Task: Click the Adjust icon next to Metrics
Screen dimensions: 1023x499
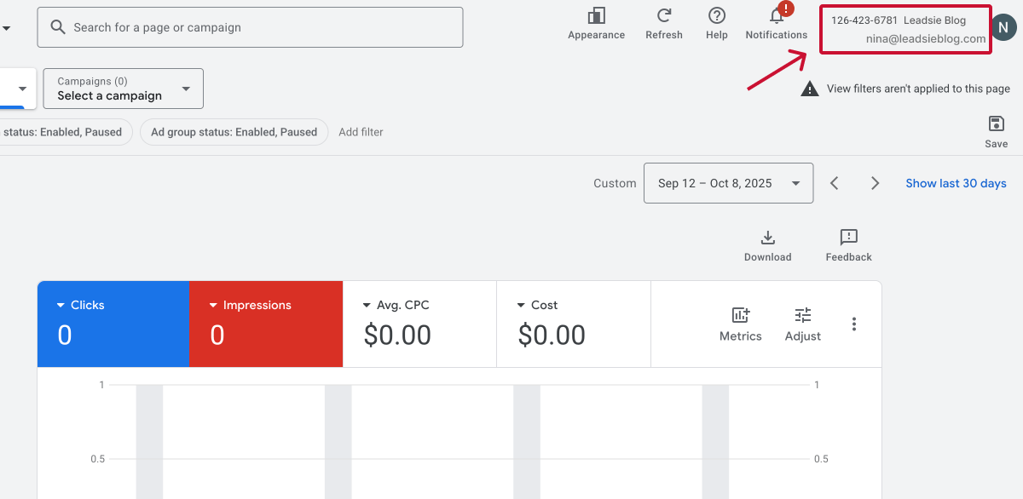Action: (802, 313)
